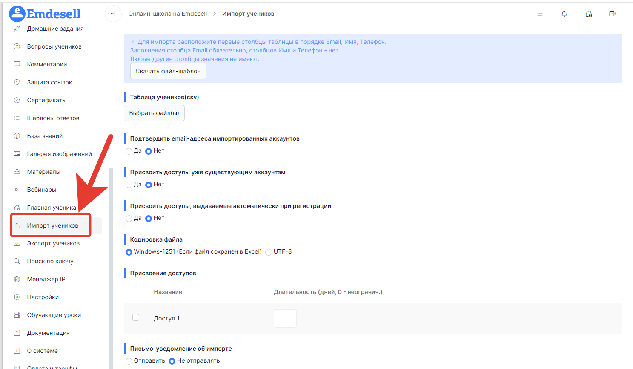Click the Emdesell logo
Screen dimensions: 633x369
tap(45, 14)
